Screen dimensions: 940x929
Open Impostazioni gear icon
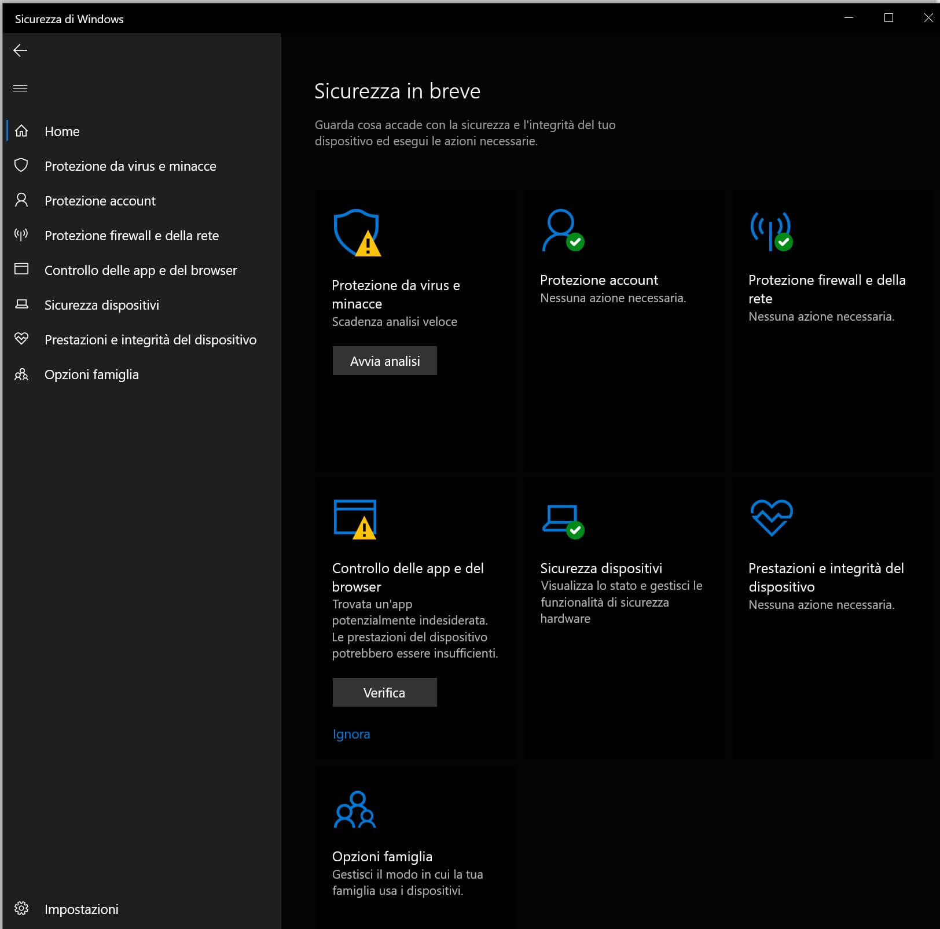(21, 908)
